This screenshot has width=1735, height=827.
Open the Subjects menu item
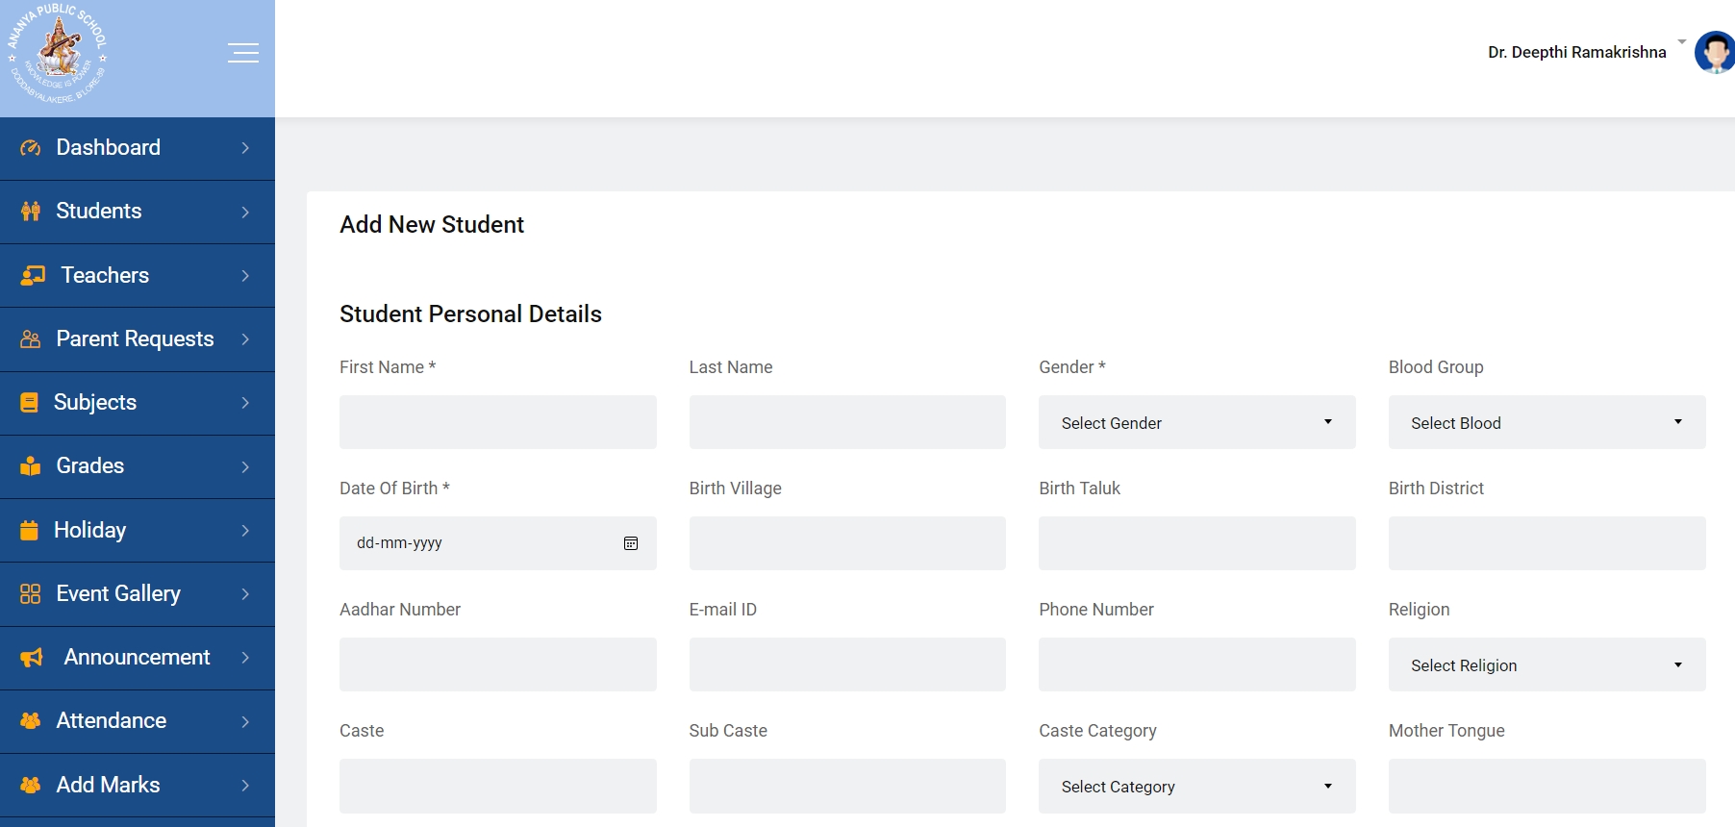coord(138,403)
